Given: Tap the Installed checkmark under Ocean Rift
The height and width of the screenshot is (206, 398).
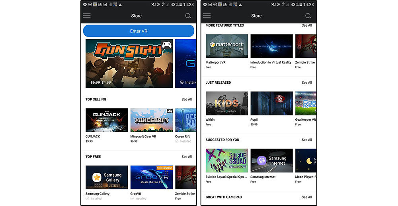Looking at the screenshot, I should (x=177, y=141).
